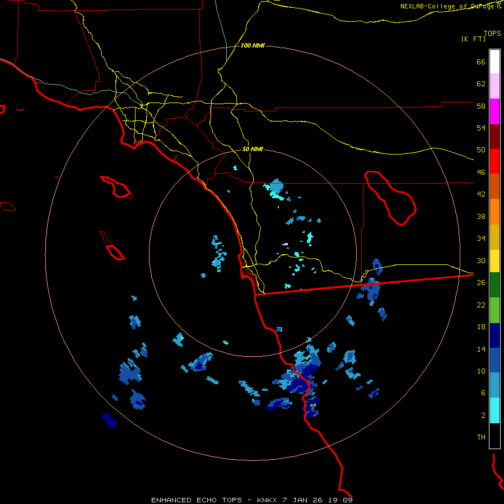Click the light pink legend swatch
The width and height of the screenshot is (504, 504).
[494, 86]
